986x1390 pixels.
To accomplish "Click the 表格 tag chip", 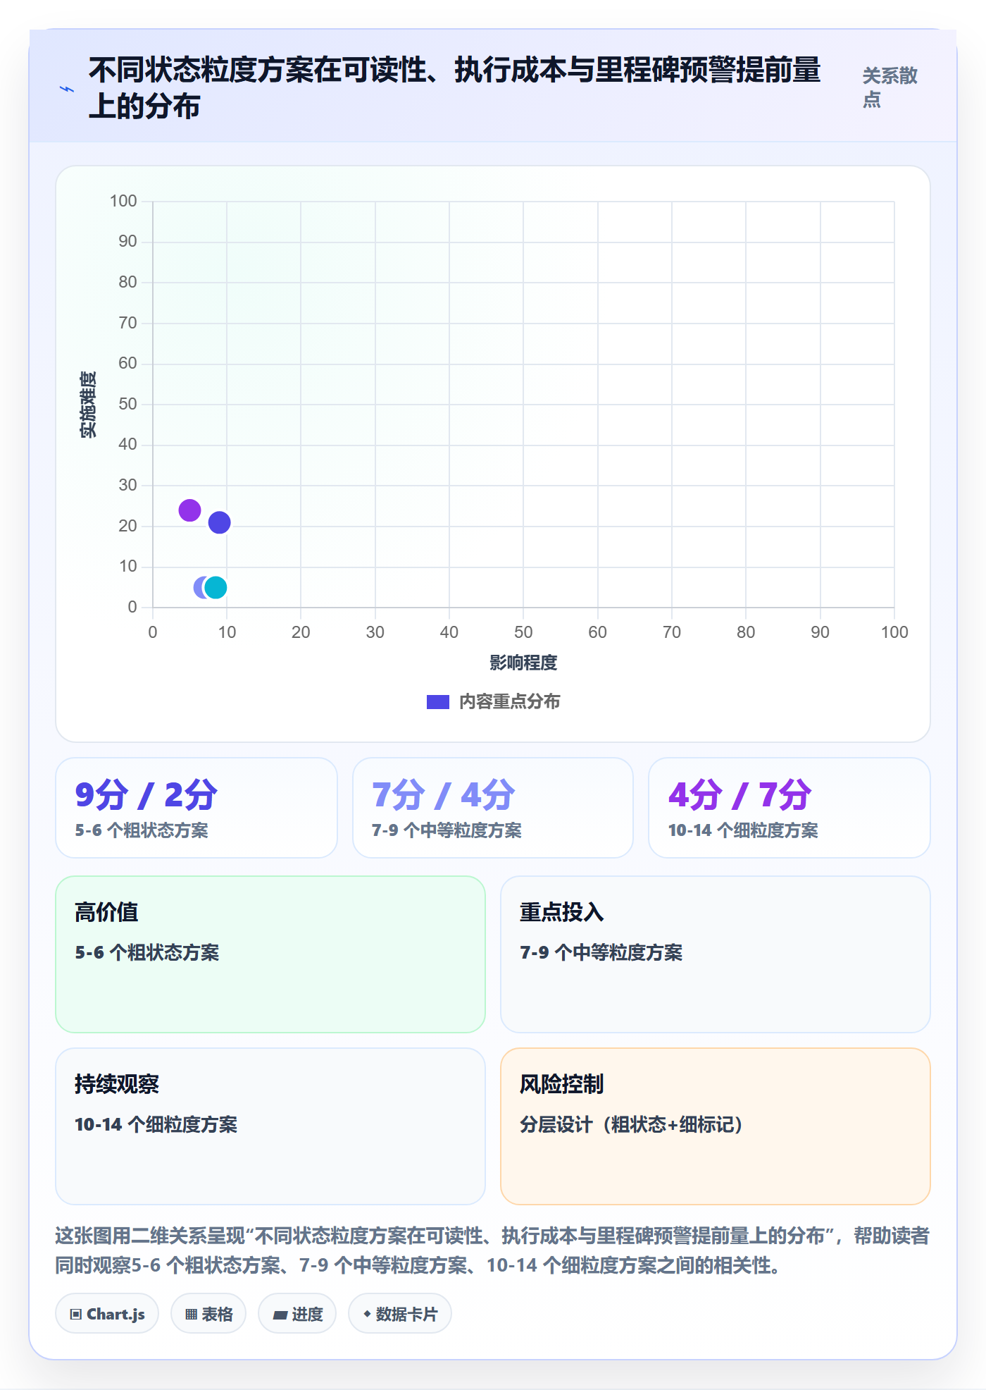I will coord(208,1314).
